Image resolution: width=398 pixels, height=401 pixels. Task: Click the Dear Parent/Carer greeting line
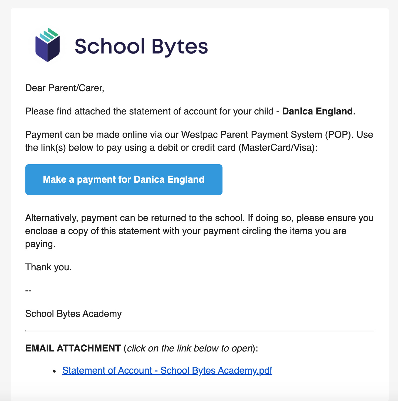tap(65, 88)
